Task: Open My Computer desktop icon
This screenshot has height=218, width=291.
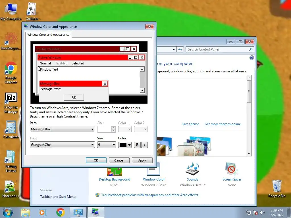Action: click(11, 11)
